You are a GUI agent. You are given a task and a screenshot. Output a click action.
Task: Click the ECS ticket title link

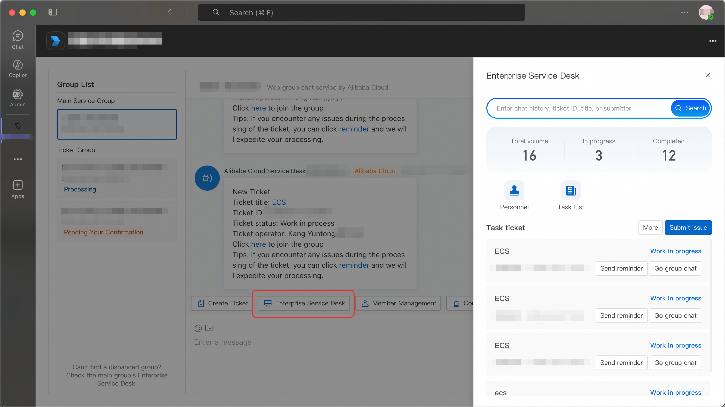tap(279, 202)
